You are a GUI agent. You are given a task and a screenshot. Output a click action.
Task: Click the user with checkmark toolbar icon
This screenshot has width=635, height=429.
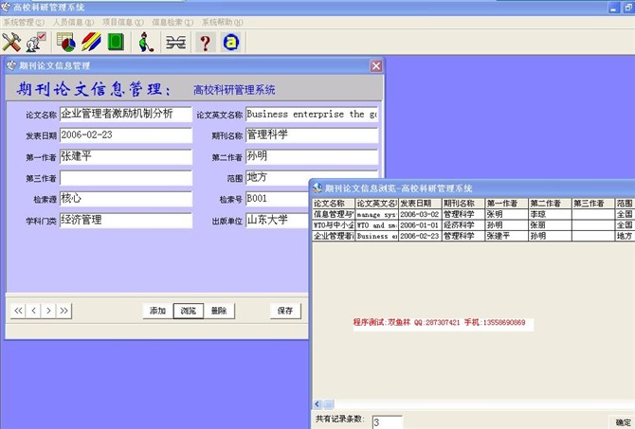tap(36, 42)
